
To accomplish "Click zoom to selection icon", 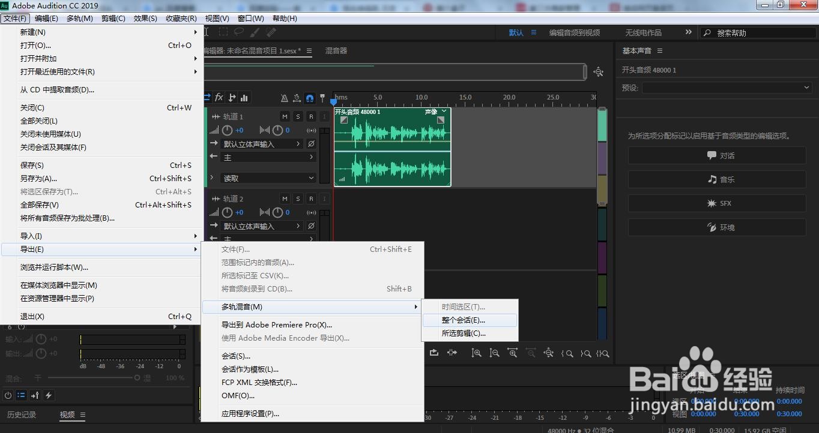I will coord(603,353).
